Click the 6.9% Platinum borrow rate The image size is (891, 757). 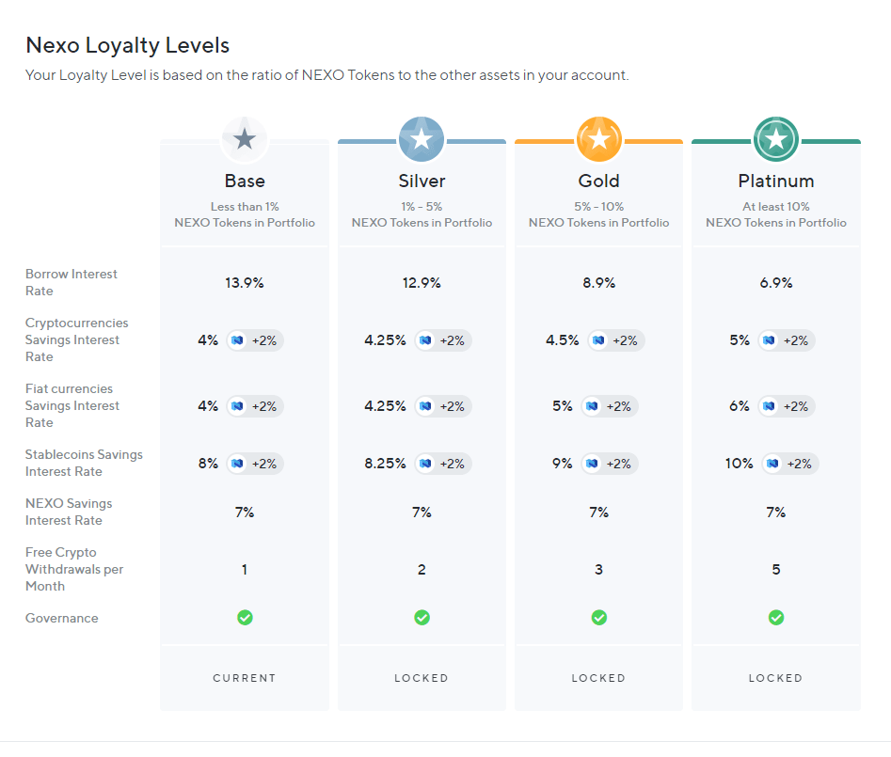pos(776,283)
